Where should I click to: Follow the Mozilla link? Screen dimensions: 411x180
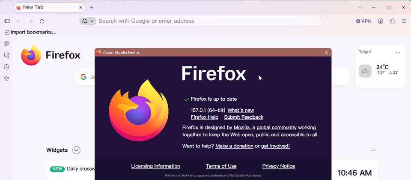point(241,128)
